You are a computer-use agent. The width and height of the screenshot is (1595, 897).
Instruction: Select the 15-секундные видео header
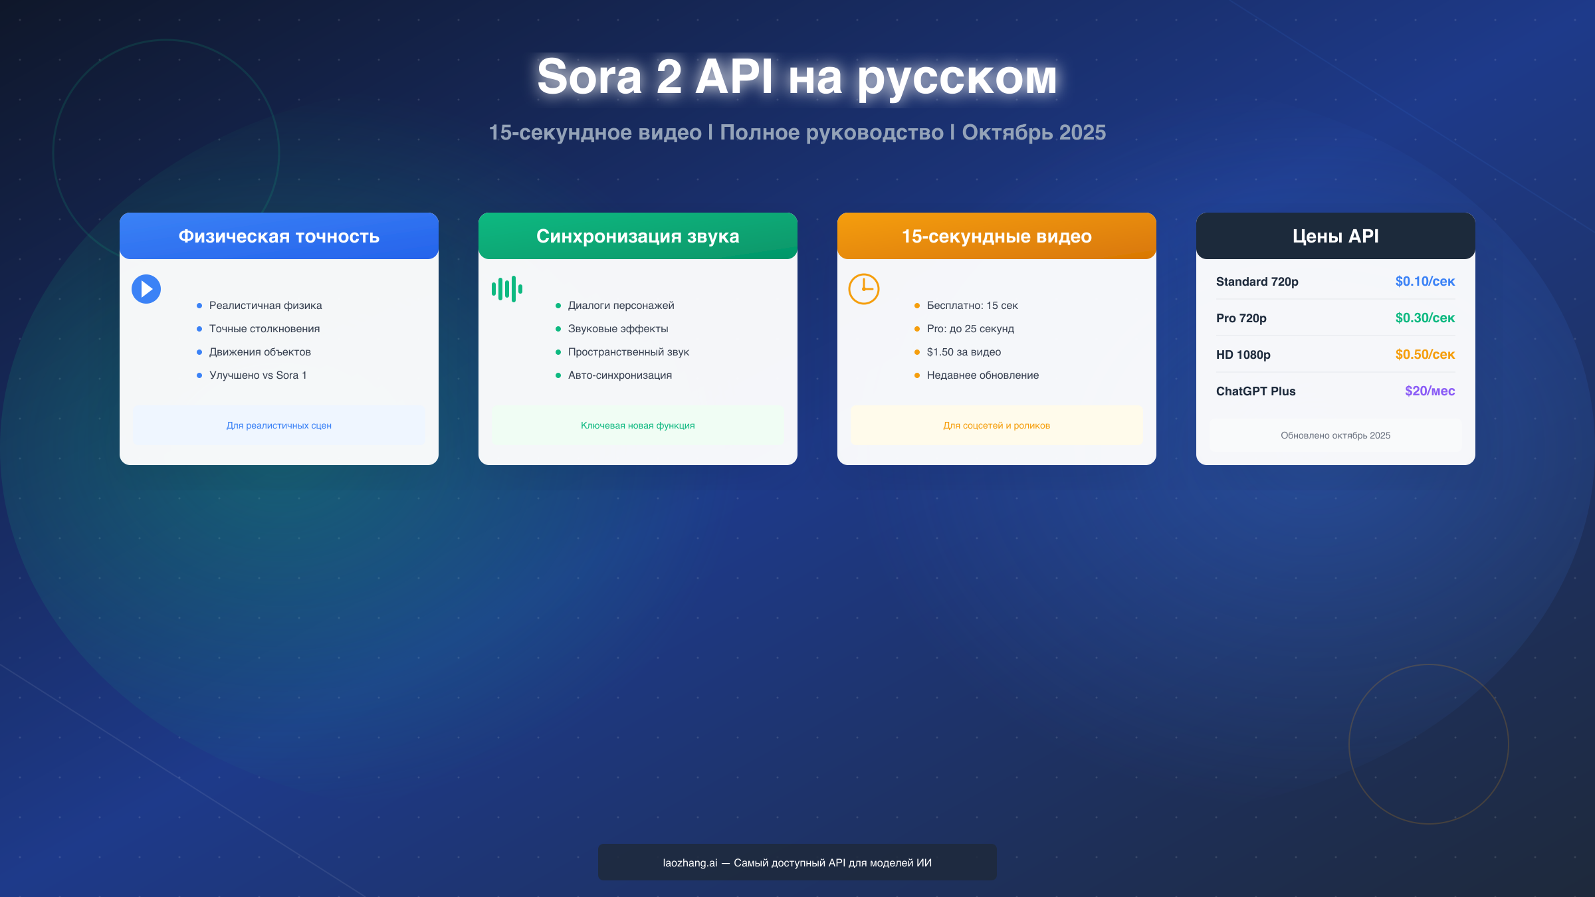click(996, 236)
